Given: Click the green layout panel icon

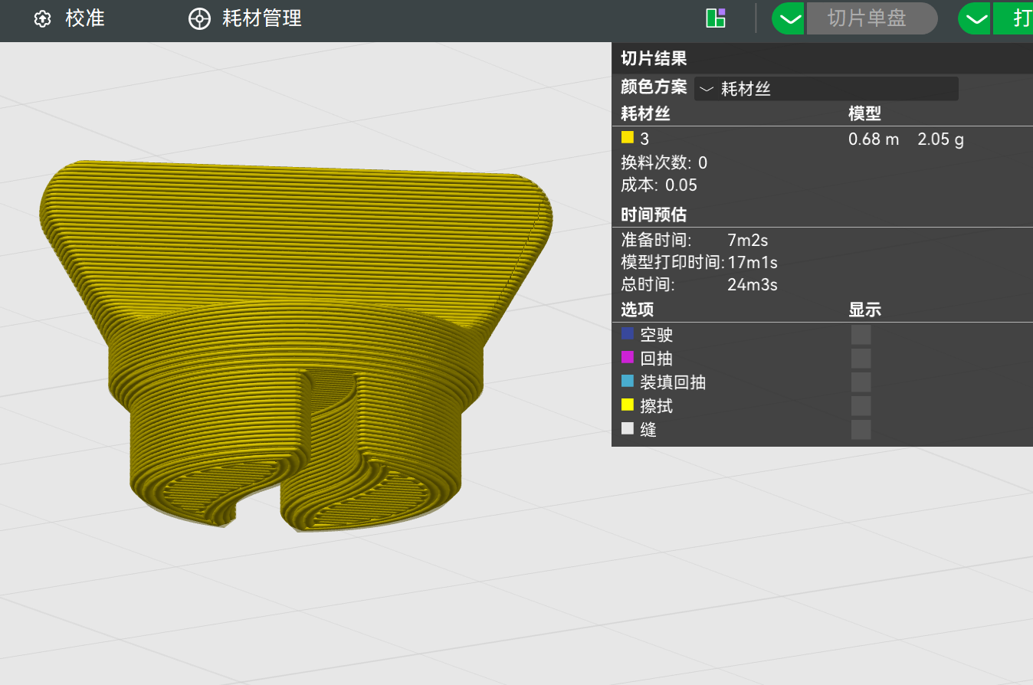Looking at the screenshot, I should click(x=716, y=18).
